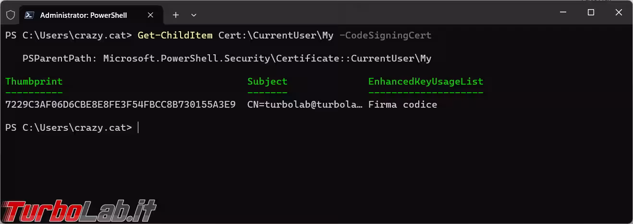
Task: Click the CN=turbolab subject value
Action: (304, 104)
